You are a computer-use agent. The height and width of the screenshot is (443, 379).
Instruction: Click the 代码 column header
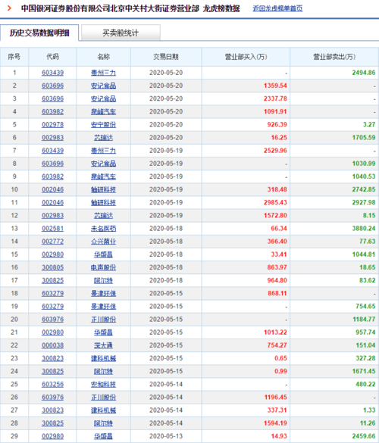click(x=52, y=57)
